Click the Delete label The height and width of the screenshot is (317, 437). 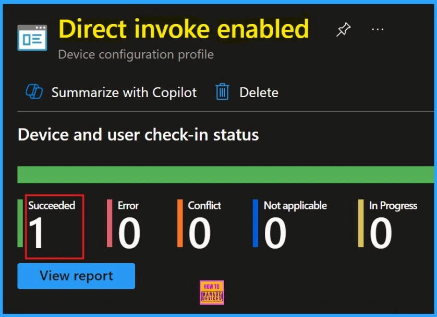pos(259,92)
